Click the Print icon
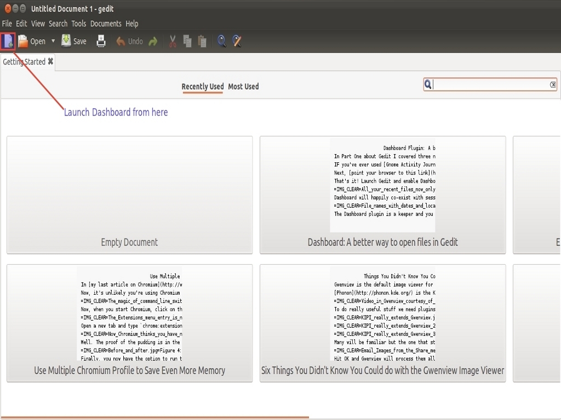561x420 pixels. coord(101,41)
